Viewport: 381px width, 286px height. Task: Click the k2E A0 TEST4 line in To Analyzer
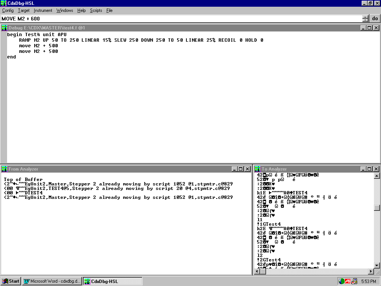tap(282, 229)
